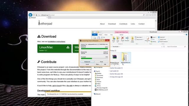The height and width of the screenshot is (106, 189).
Task: Click History in the Explorer ribbon
Action: 153,42
